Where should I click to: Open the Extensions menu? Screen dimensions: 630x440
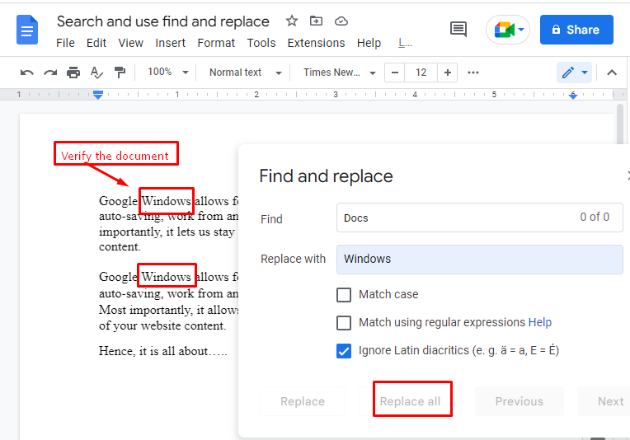coord(316,43)
